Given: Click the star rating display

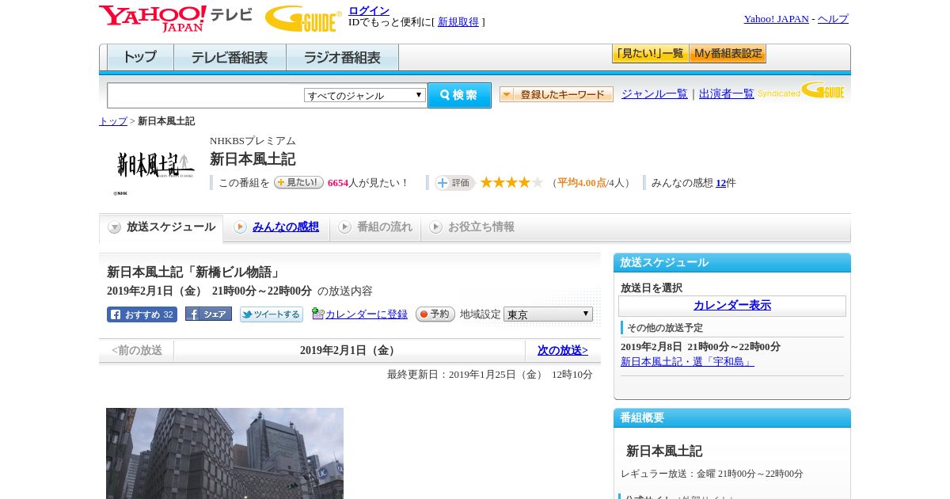Looking at the screenshot, I should (511, 182).
